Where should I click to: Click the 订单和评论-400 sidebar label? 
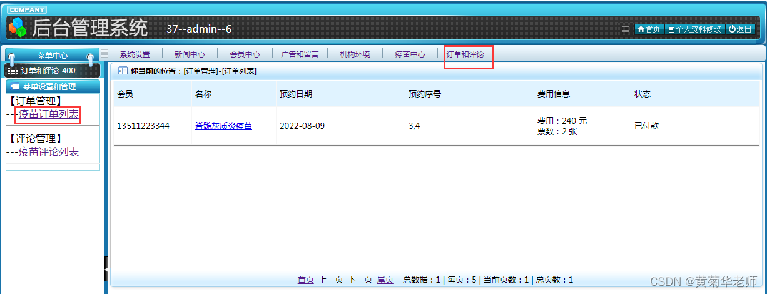[x=48, y=71]
